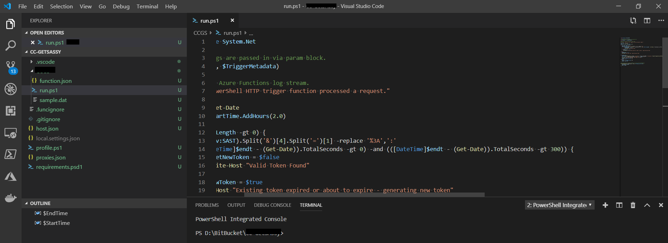The width and height of the screenshot is (668, 243).
Task: Select $EndTime in the outline
Action: tap(55, 213)
